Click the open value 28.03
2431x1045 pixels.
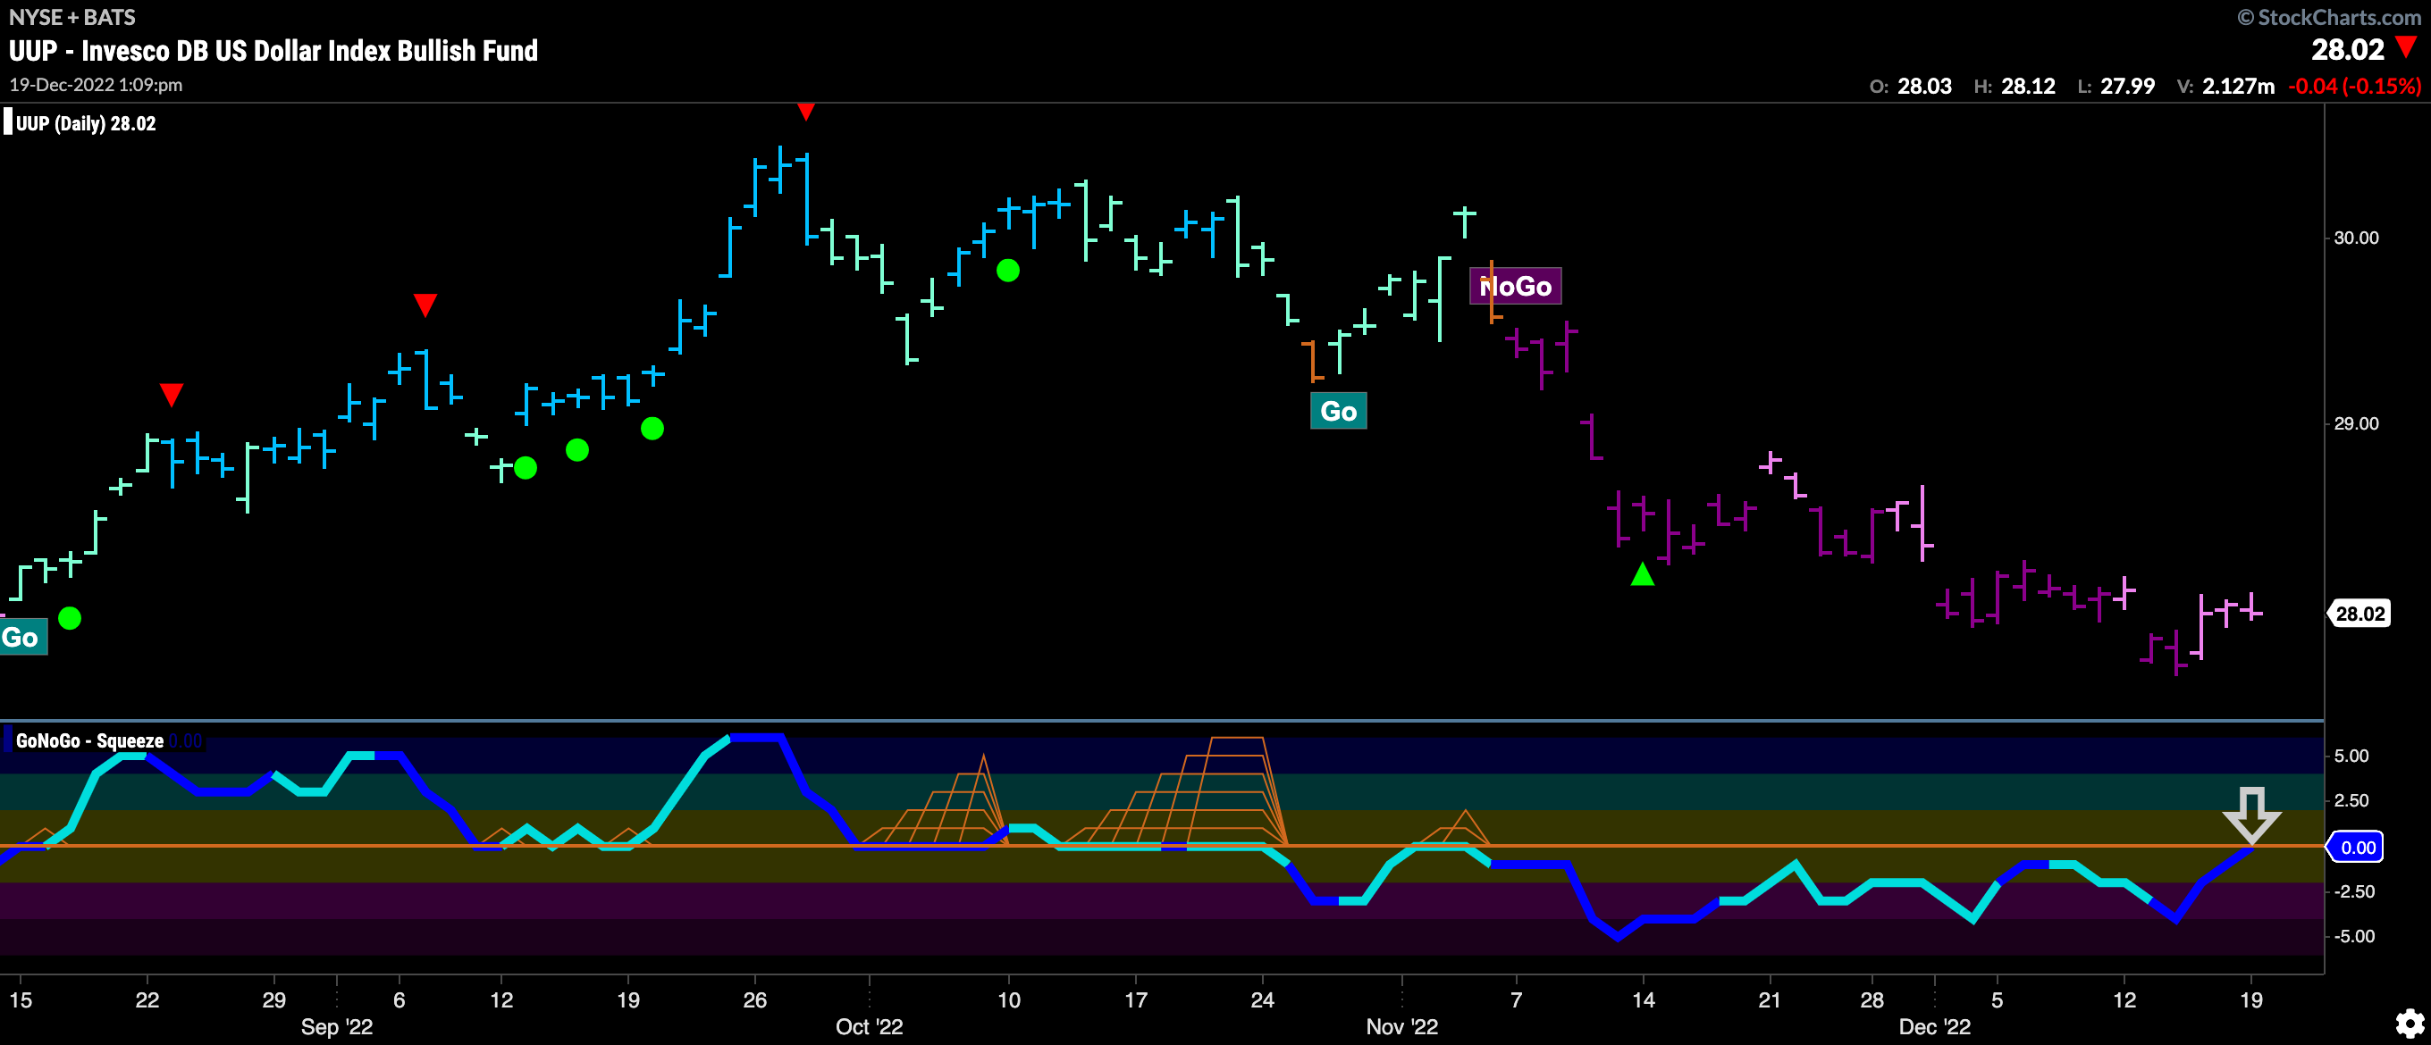point(1924,86)
